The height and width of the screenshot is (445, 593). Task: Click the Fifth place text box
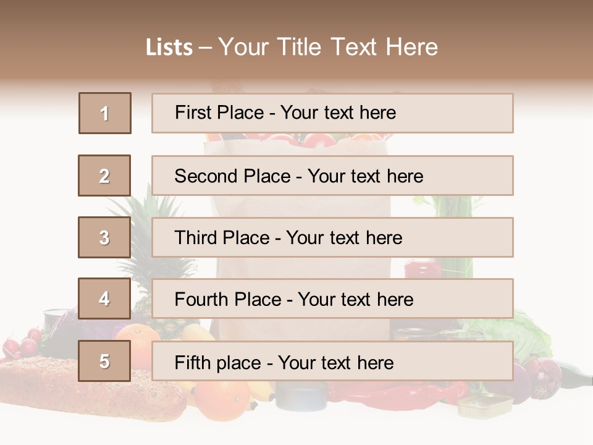(x=332, y=360)
